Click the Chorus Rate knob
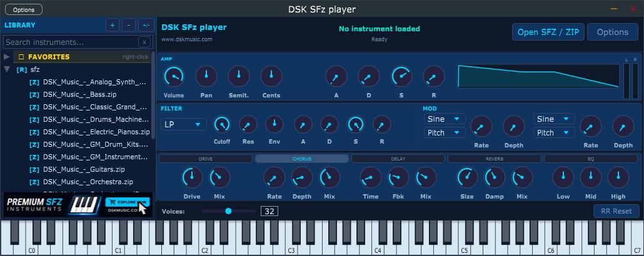This screenshot has height=256, width=644. tap(274, 178)
